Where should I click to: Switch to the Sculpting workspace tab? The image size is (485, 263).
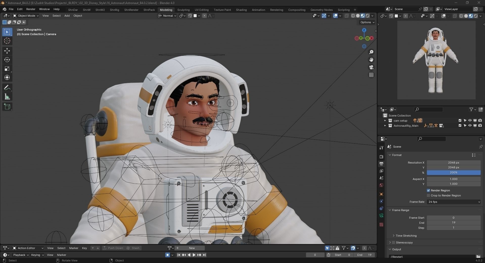click(183, 10)
